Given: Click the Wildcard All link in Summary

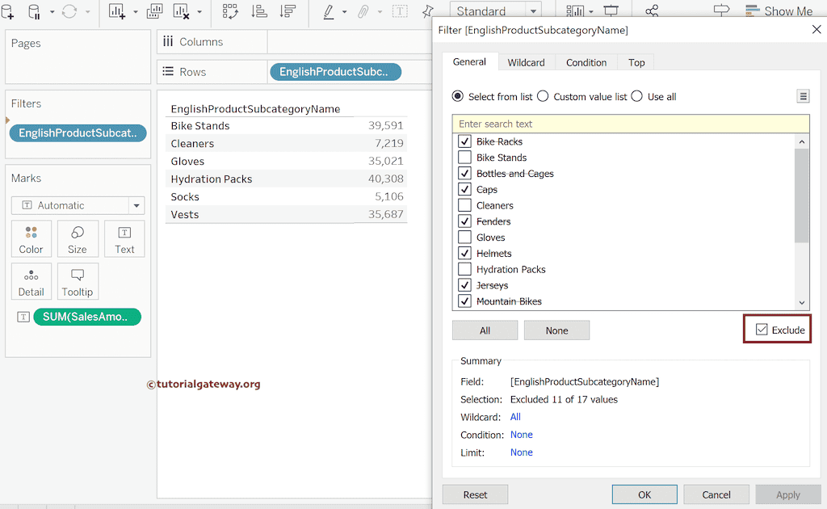Looking at the screenshot, I should pos(515,417).
